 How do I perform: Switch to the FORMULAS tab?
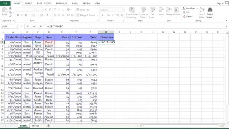tap(61, 3)
